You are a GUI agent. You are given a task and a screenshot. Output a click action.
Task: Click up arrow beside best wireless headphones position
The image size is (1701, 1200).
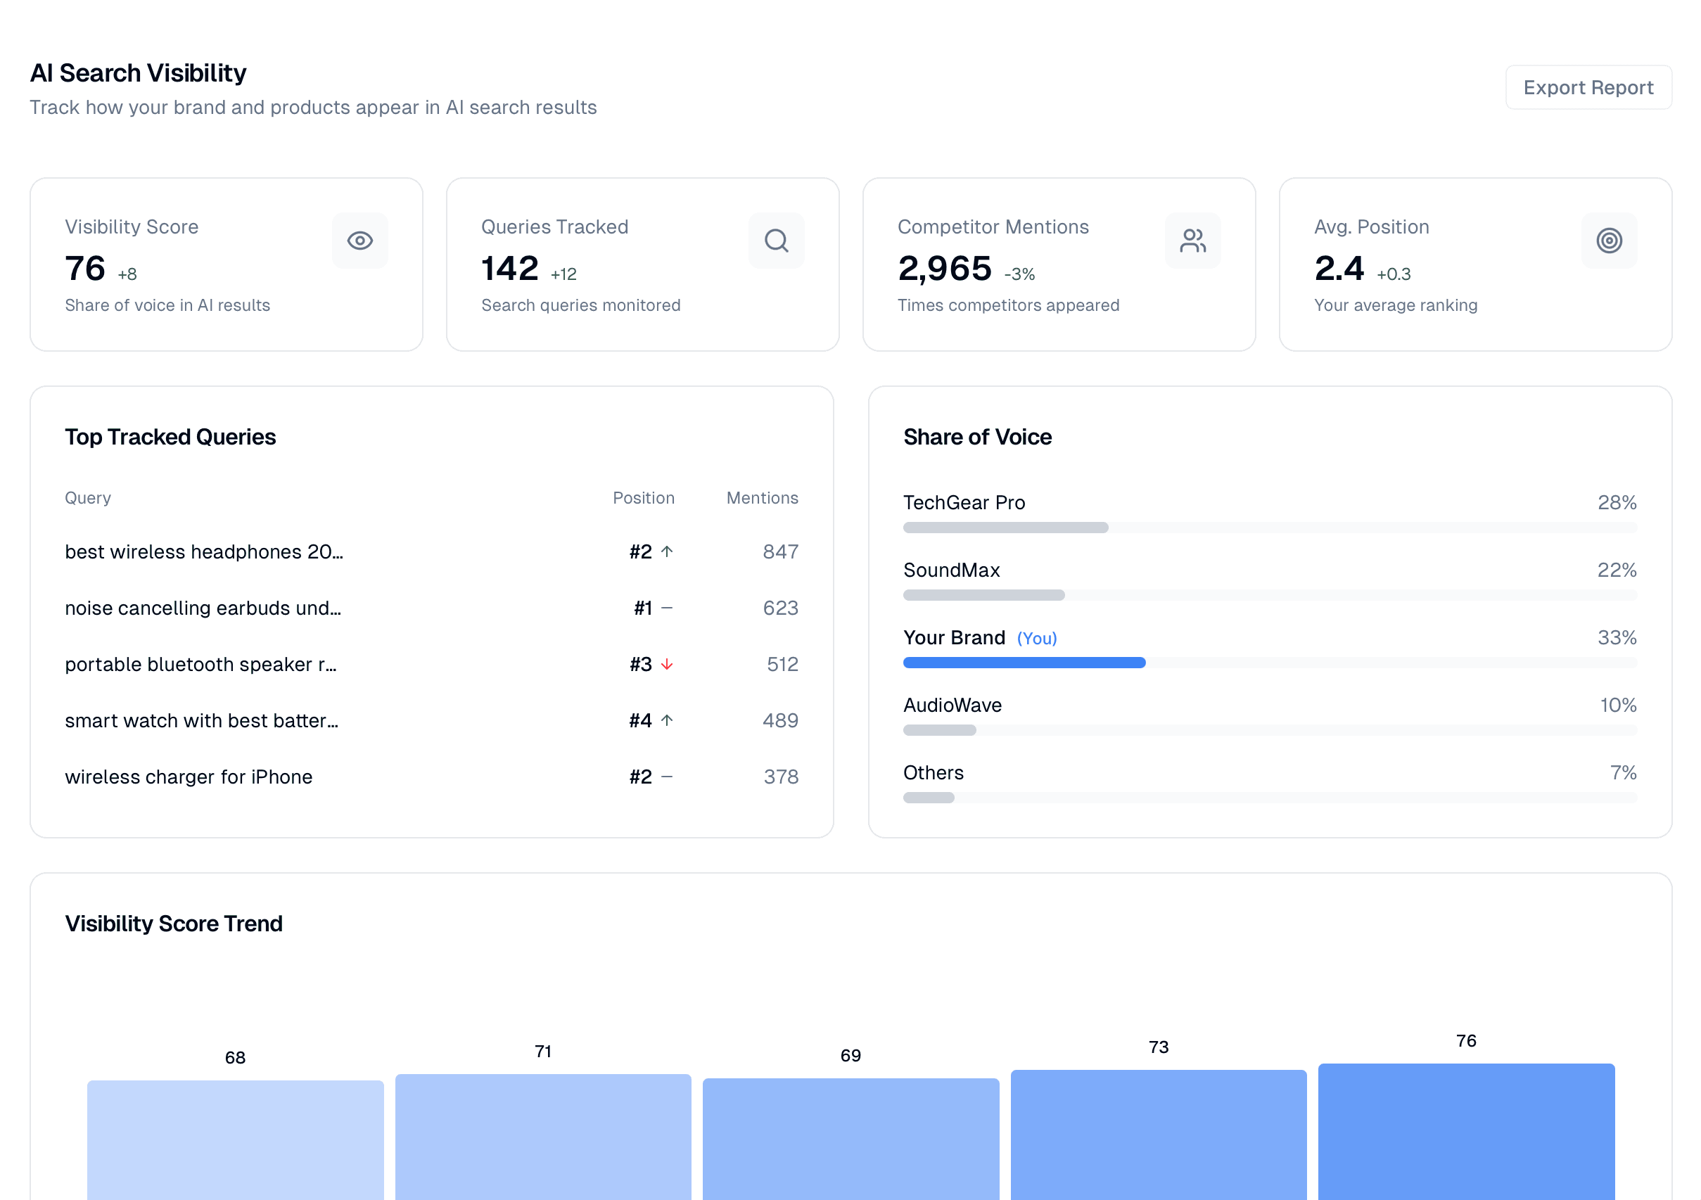click(667, 552)
